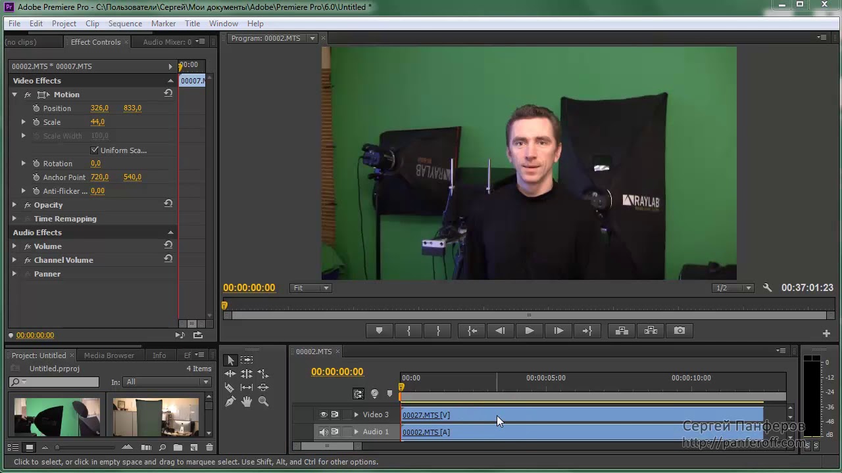Expand the Time Remapping effect
The image size is (842, 473).
pyautogui.click(x=14, y=219)
